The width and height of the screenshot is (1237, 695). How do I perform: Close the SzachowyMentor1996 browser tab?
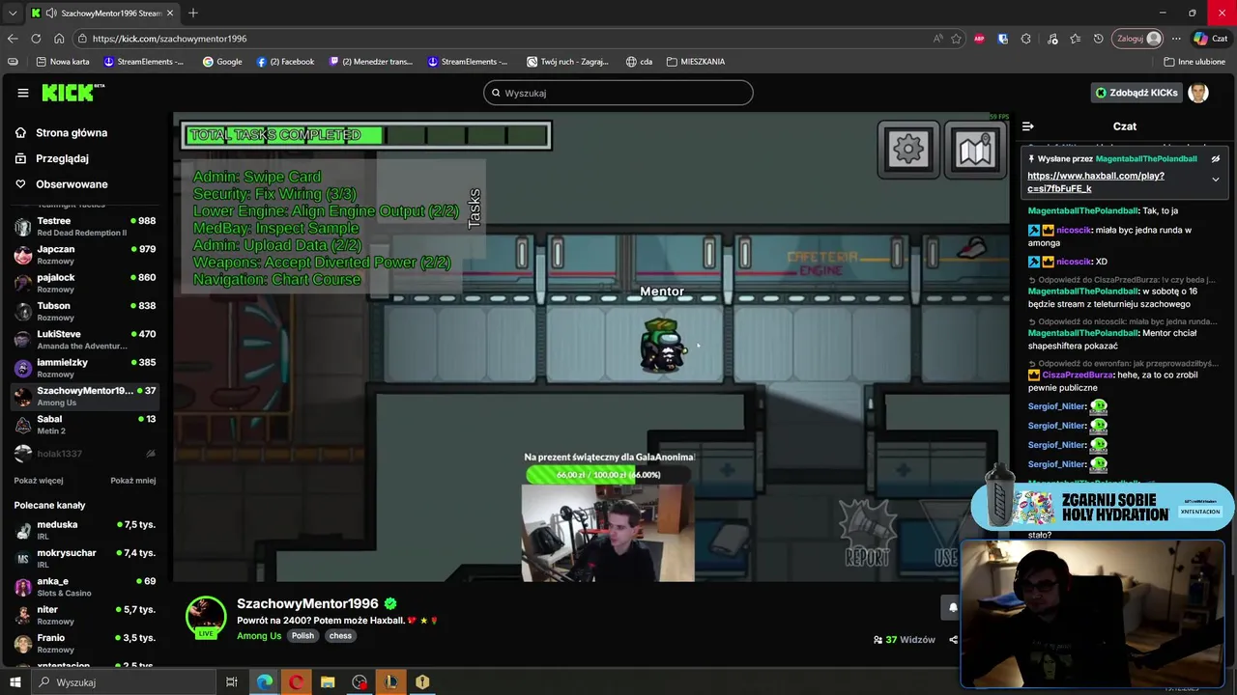point(170,13)
